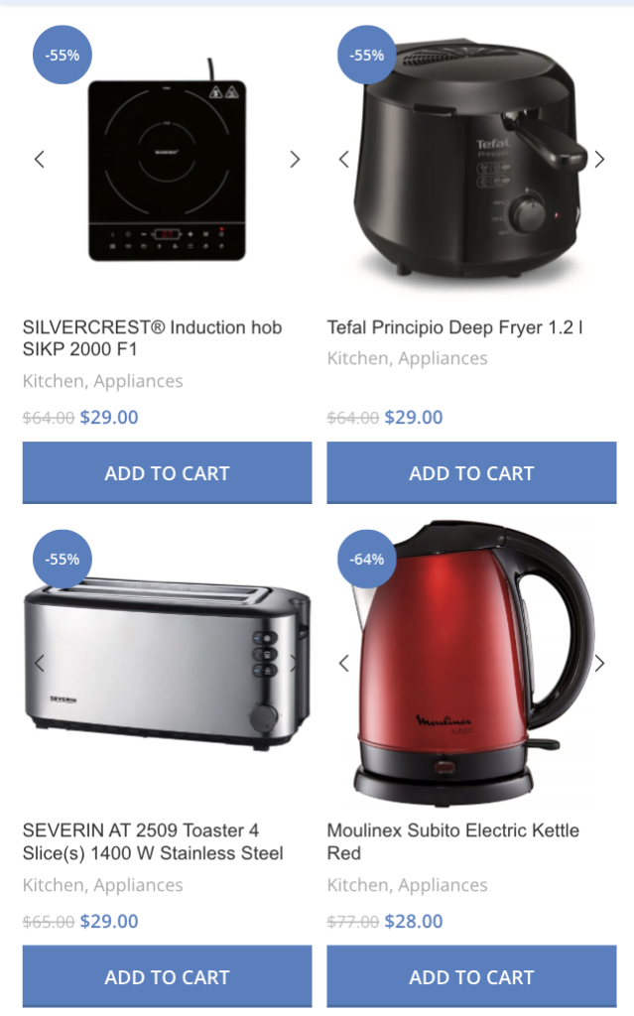
Task: Add Moulinex Subito Kettle to cart
Action: coord(471,977)
